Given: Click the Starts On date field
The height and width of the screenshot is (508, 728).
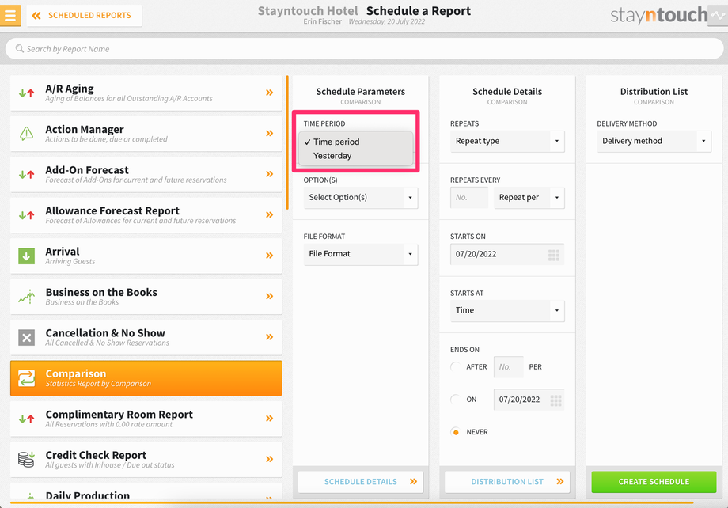Looking at the screenshot, I should (x=507, y=254).
